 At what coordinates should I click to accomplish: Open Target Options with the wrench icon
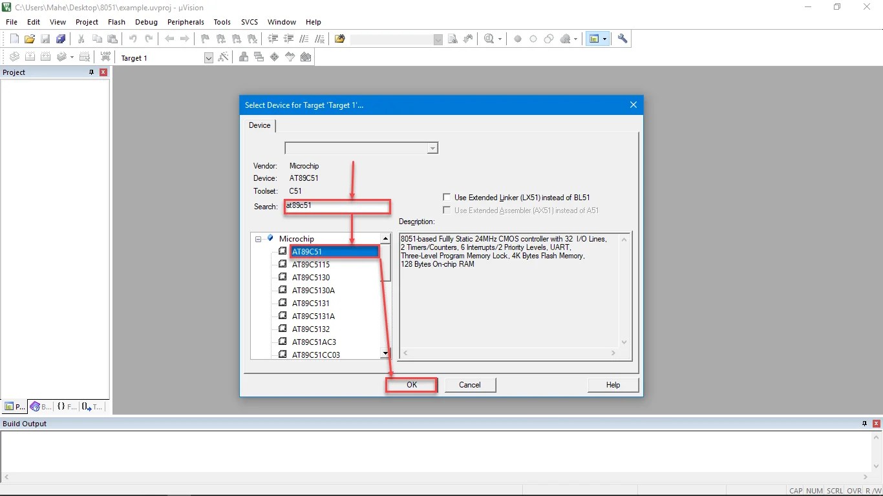622,38
